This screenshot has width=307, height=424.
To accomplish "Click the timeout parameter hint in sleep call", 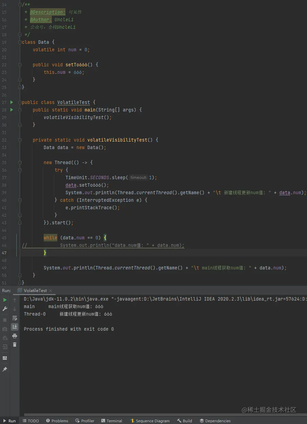I will (x=138, y=177).
